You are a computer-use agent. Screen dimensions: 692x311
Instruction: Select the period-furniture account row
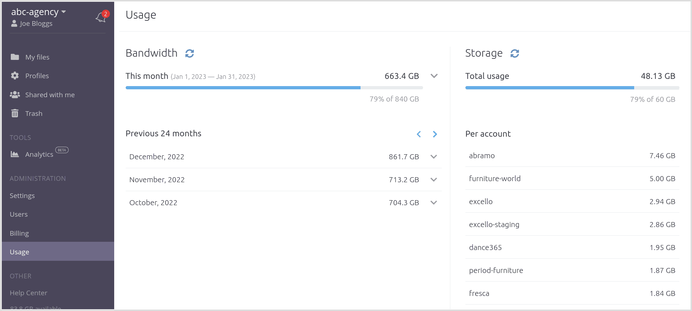(x=572, y=270)
